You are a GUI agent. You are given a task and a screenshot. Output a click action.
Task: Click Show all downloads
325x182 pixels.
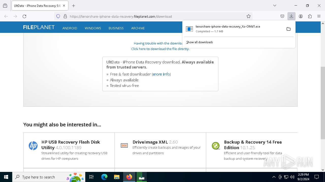click(200, 42)
